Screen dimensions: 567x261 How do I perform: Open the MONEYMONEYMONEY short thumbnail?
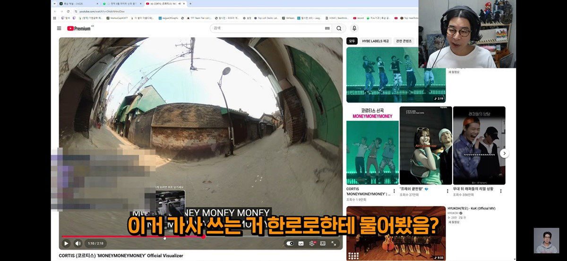pos(372,146)
